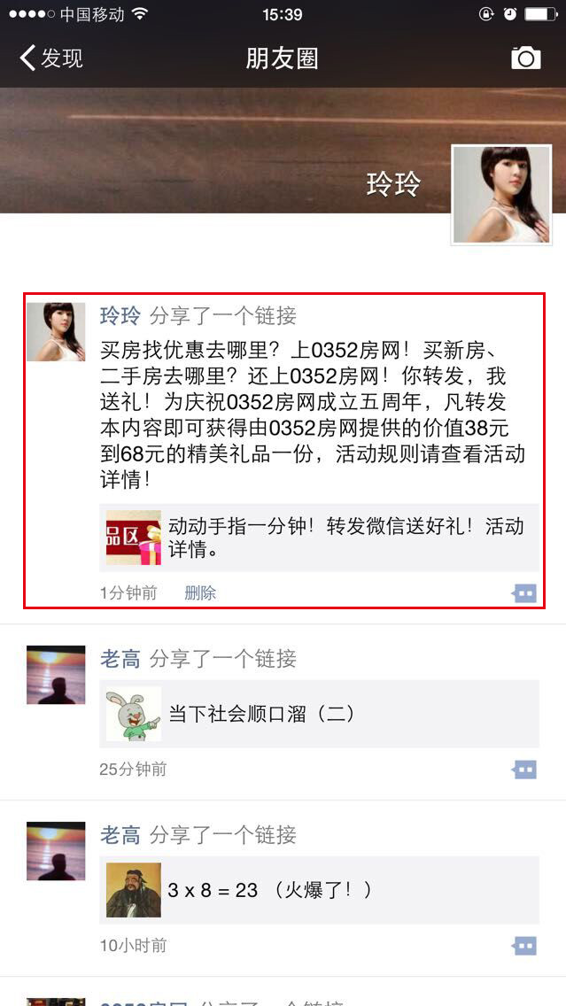Tap Confucius portrait thumbnail of shared link
This screenshot has width=566, height=1006.
[x=134, y=890]
